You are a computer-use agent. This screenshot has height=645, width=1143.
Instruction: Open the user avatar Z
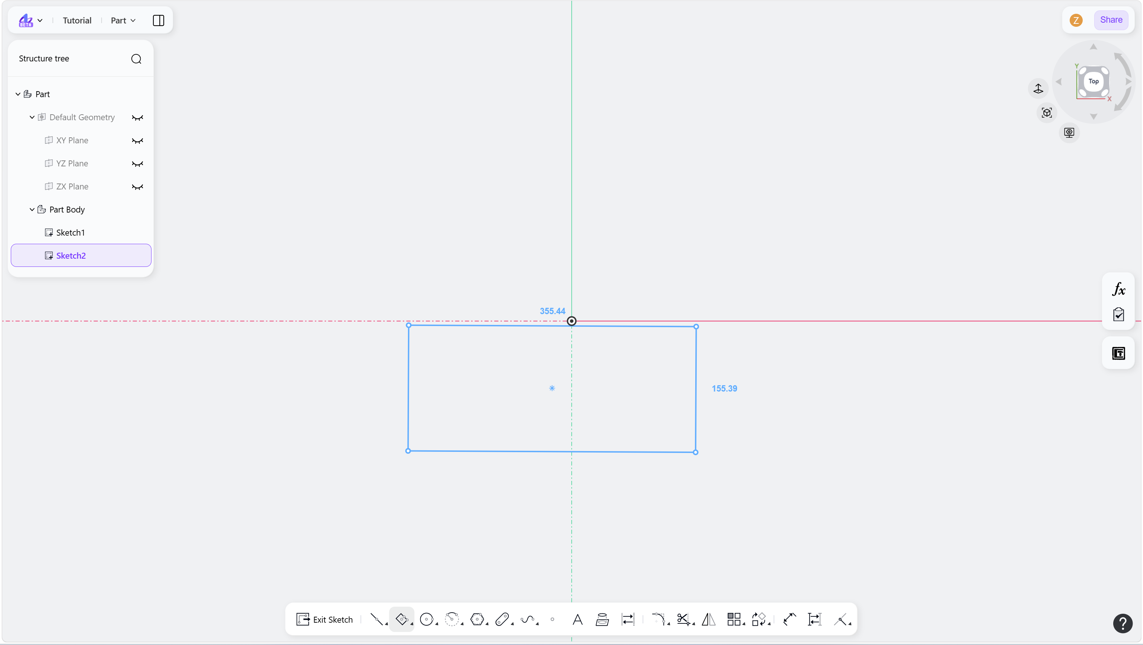click(x=1076, y=20)
